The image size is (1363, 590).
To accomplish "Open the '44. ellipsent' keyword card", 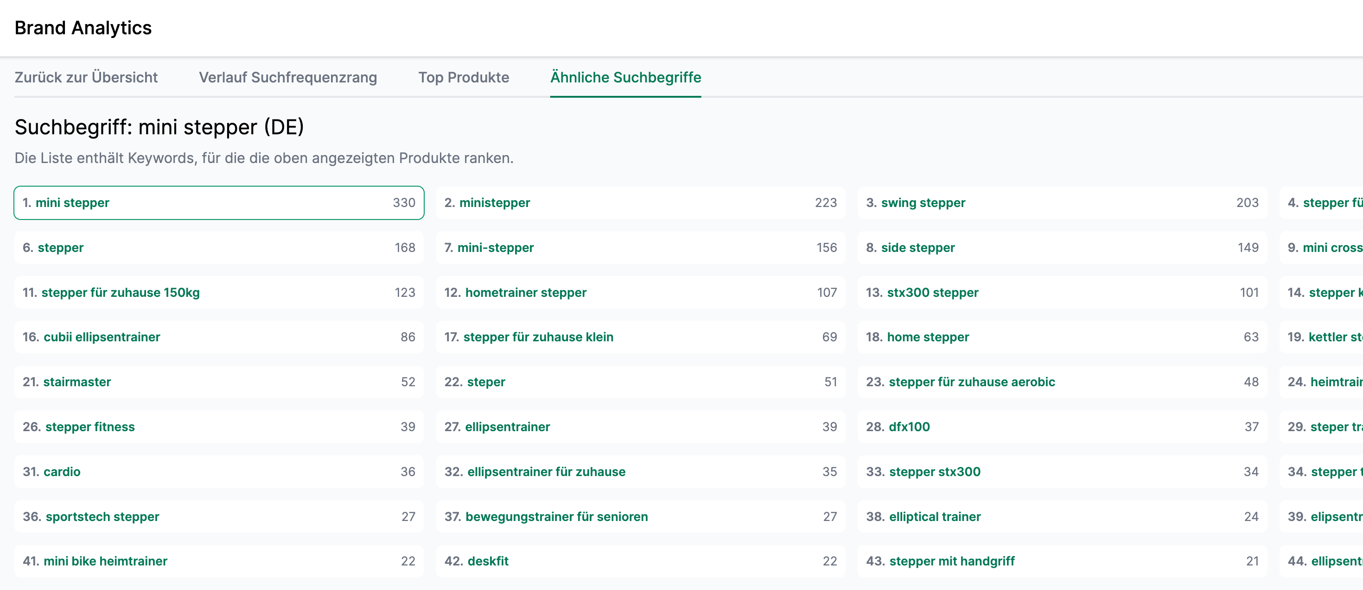I will [x=1321, y=561].
